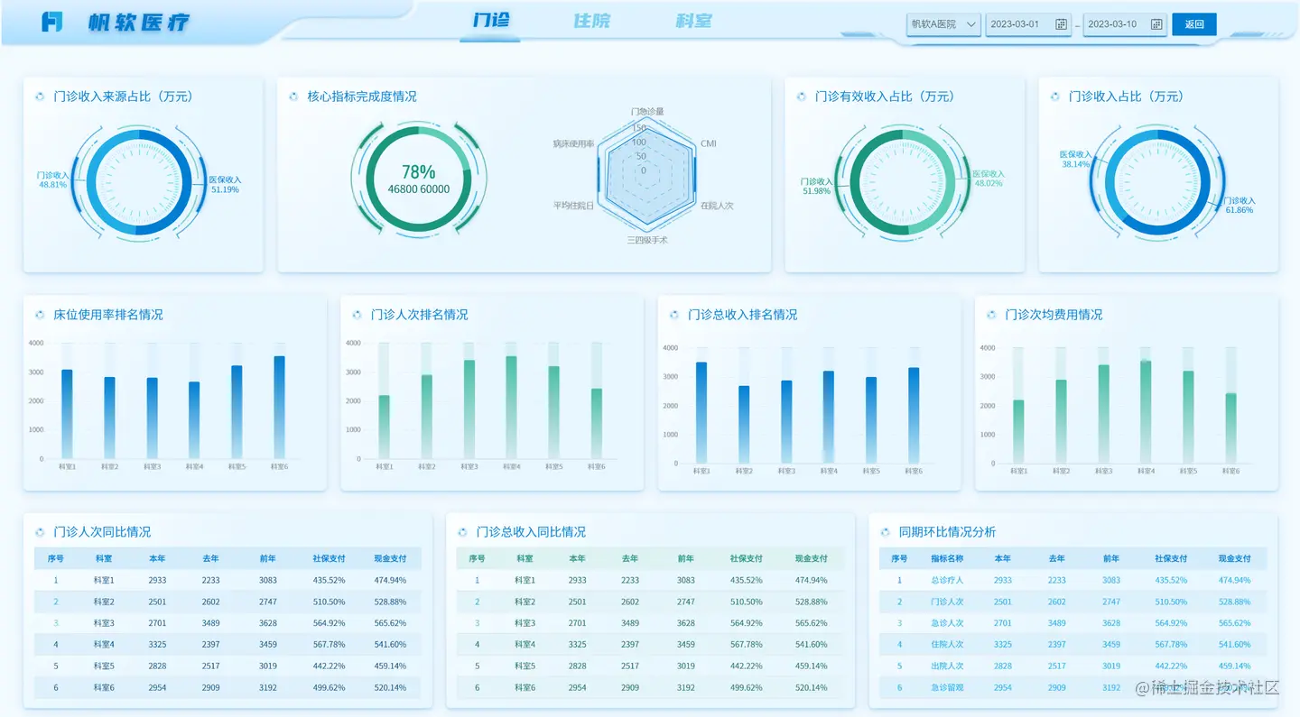Screen dimensions: 1300x717
Task: Click 住院人次 row in 同期环比情况分析 table
Action: (x=1072, y=644)
